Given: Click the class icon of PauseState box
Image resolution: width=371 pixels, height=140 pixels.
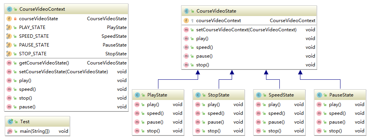Looking at the screenshot, I should coord(319,95).
